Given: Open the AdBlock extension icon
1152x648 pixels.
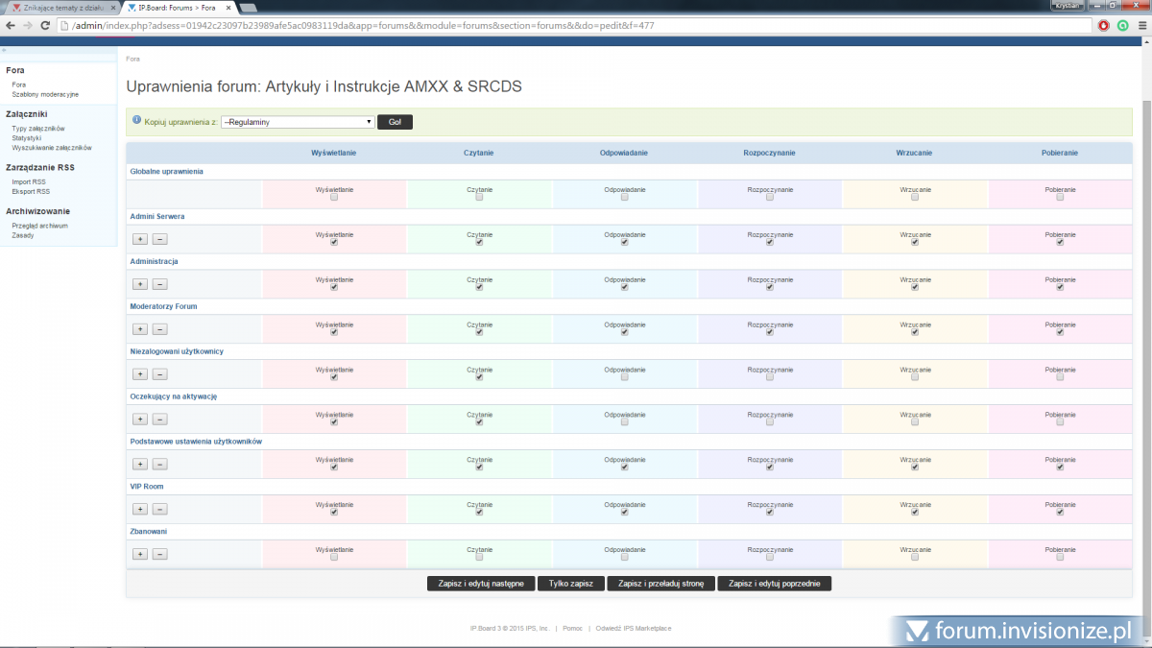Looking at the screenshot, I should (1104, 25).
